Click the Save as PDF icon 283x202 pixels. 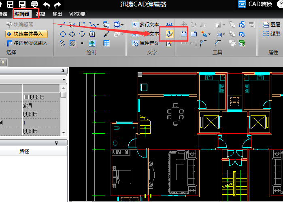point(22,4)
